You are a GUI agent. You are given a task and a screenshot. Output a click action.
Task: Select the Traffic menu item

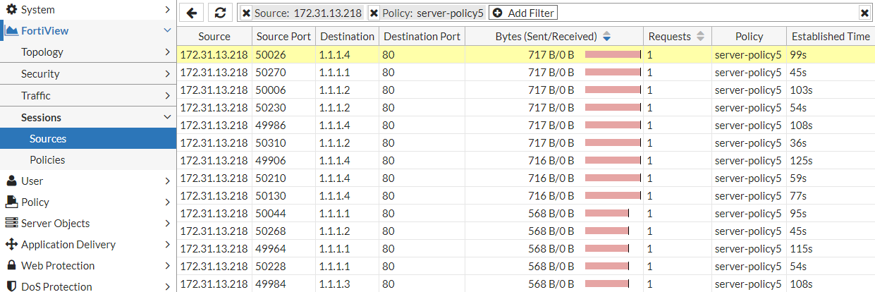coord(88,96)
